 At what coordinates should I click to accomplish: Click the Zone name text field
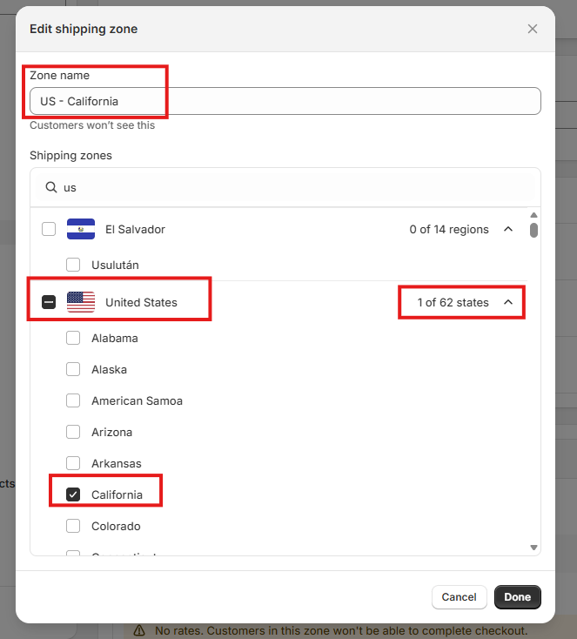[285, 101]
